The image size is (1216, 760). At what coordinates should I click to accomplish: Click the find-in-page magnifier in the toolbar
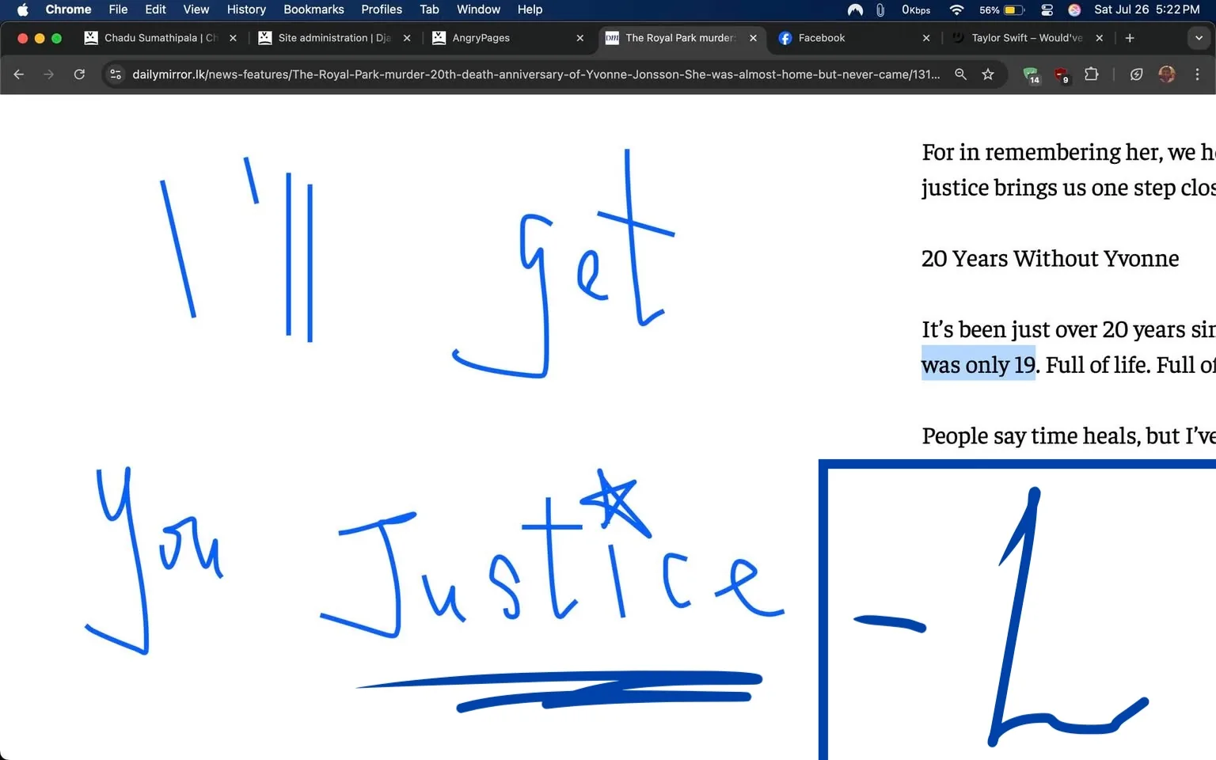tap(960, 74)
